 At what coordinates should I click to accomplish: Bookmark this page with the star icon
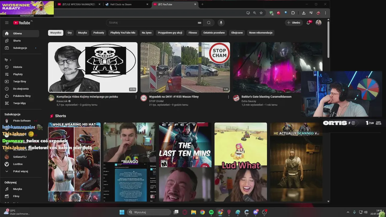click(x=261, y=13)
